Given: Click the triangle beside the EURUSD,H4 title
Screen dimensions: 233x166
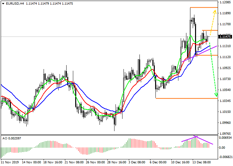Looking at the screenshot, I should tap(3, 3).
